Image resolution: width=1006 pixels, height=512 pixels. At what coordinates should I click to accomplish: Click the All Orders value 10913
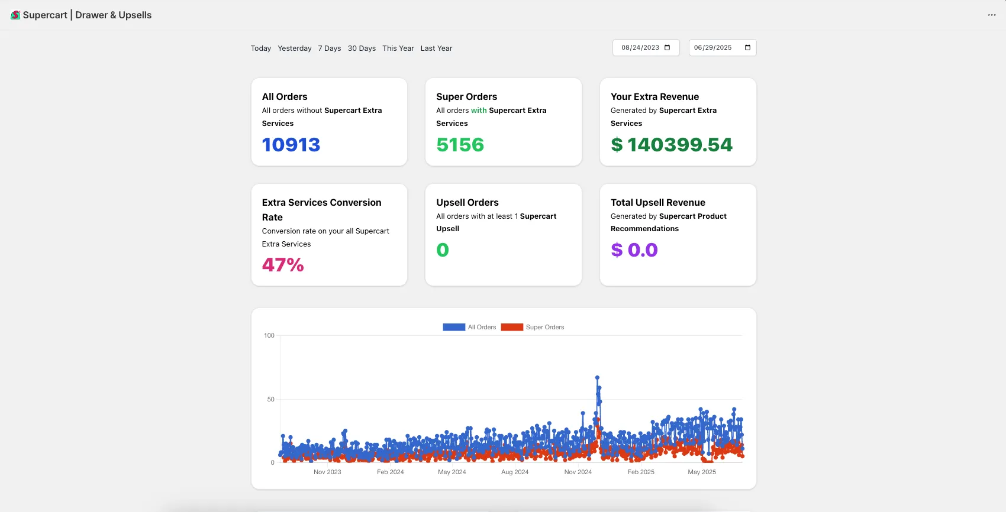tap(291, 145)
